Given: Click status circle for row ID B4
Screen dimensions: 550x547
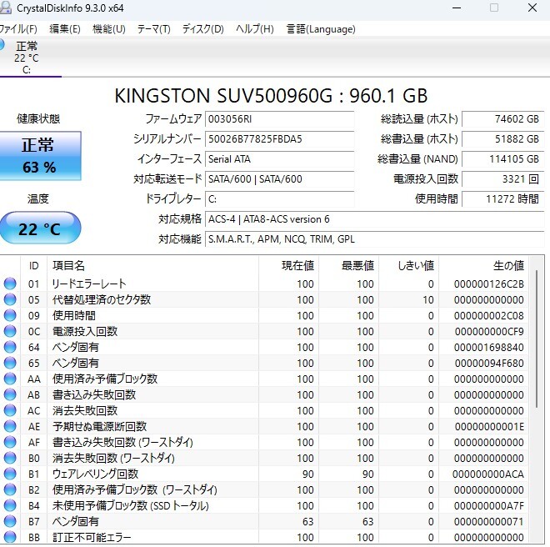Looking at the screenshot, I should pyautogui.click(x=10, y=505).
